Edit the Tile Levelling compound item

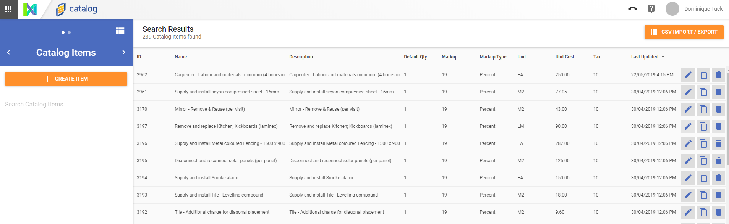(688, 195)
